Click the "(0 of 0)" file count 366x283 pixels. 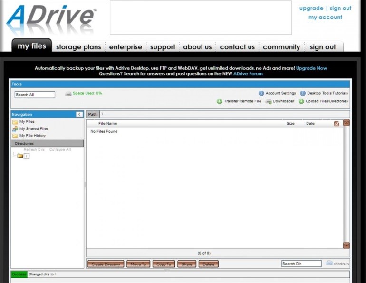pos(204,253)
